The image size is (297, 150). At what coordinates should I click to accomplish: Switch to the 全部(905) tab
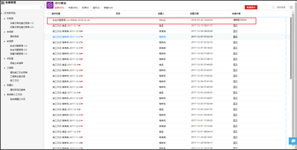tap(59, 8)
